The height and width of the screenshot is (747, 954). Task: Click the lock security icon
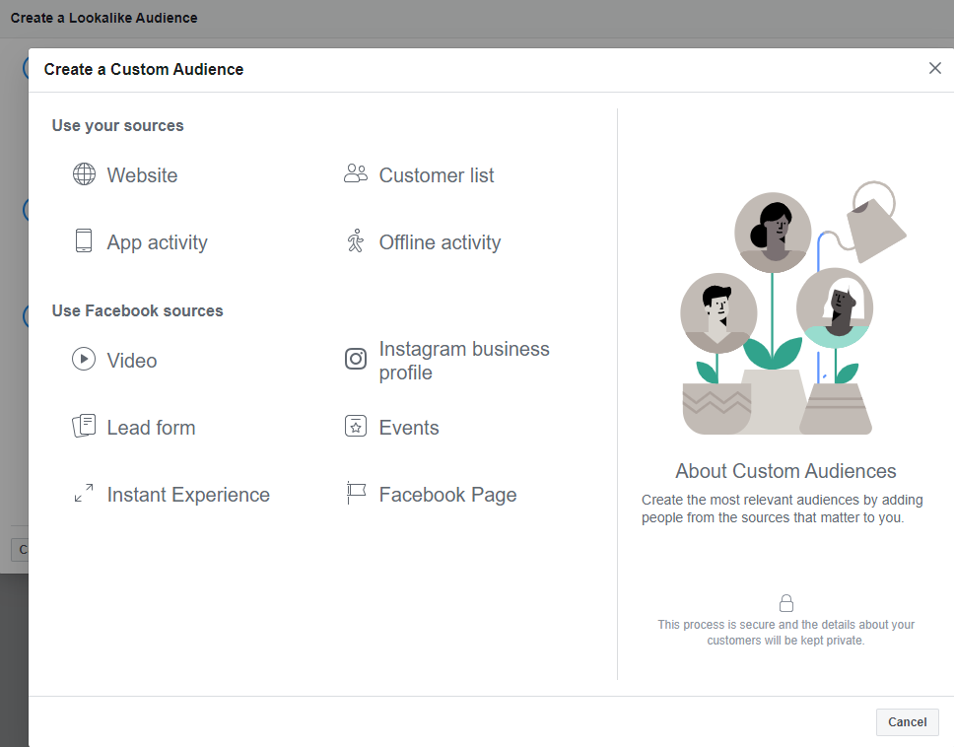coord(786,603)
